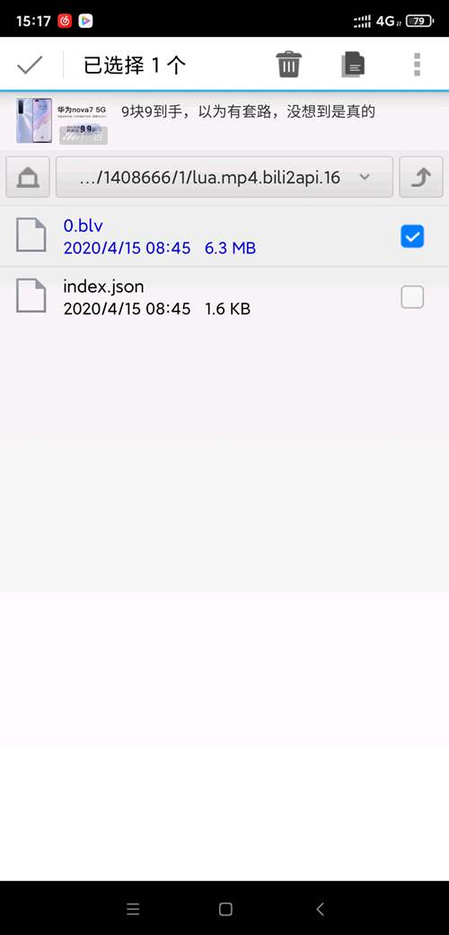The image size is (449, 935).
Task: Open the lua.mp4.bili2api.16 path selector
Action: [x=224, y=177]
